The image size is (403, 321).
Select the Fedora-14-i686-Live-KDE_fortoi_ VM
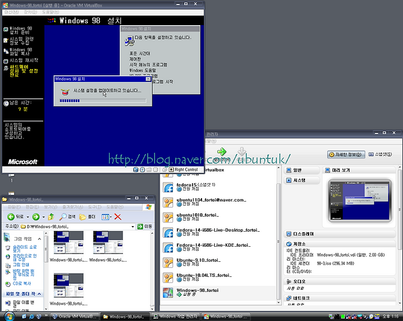click(x=218, y=248)
